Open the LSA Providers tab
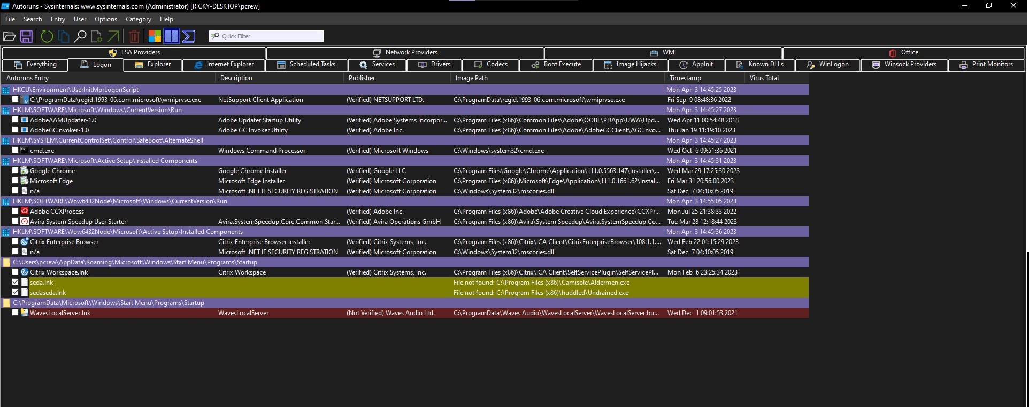Screen dimensions: 1029x407 [x=135, y=53]
